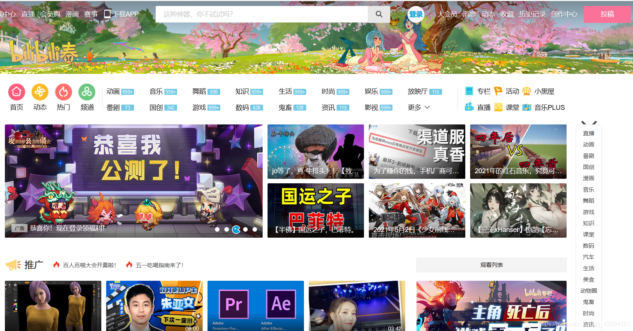Screen dimensions: 633x331
Task: Click the 下载APP phone icon
Action: 107,14
